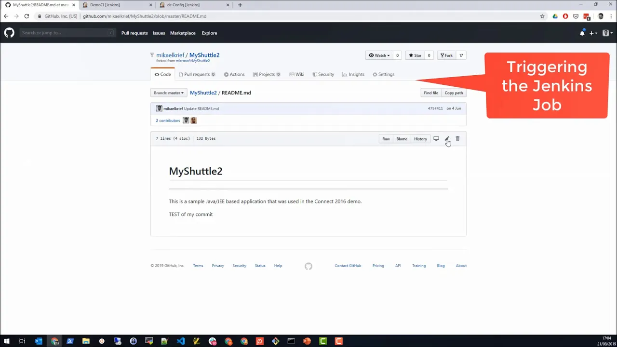Open the 2 contributors link
Image resolution: width=617 pixels, height=347 pixels.
click(168, 120)
